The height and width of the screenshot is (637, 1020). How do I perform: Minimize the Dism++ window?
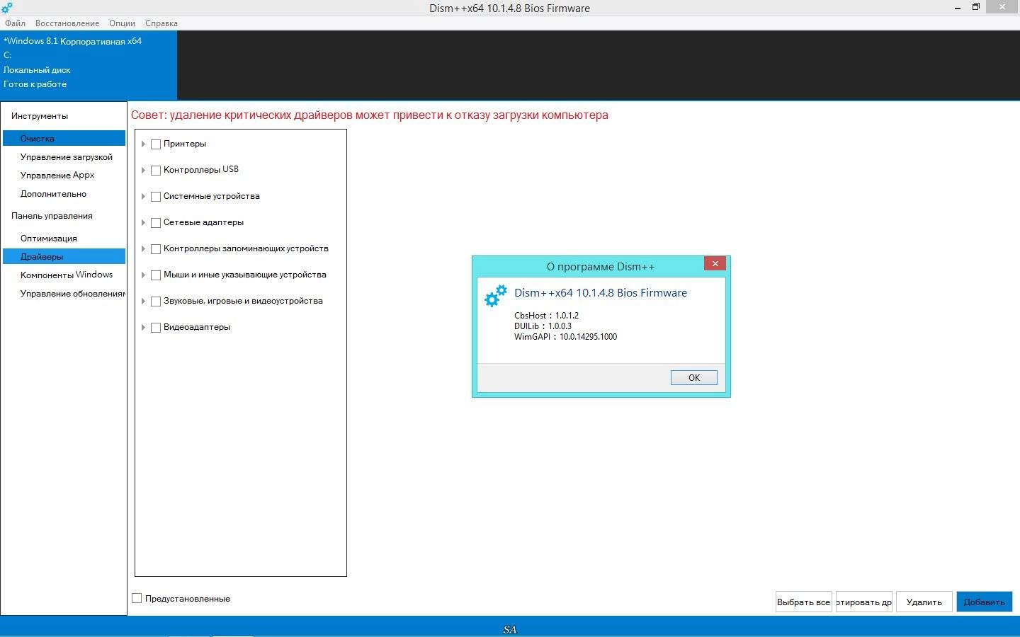click(957, 7)
